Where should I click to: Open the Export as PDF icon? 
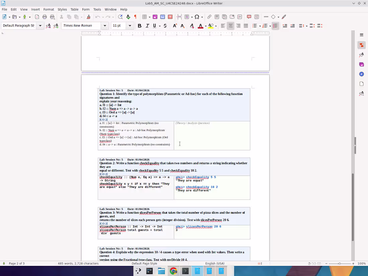coord(37,17)
